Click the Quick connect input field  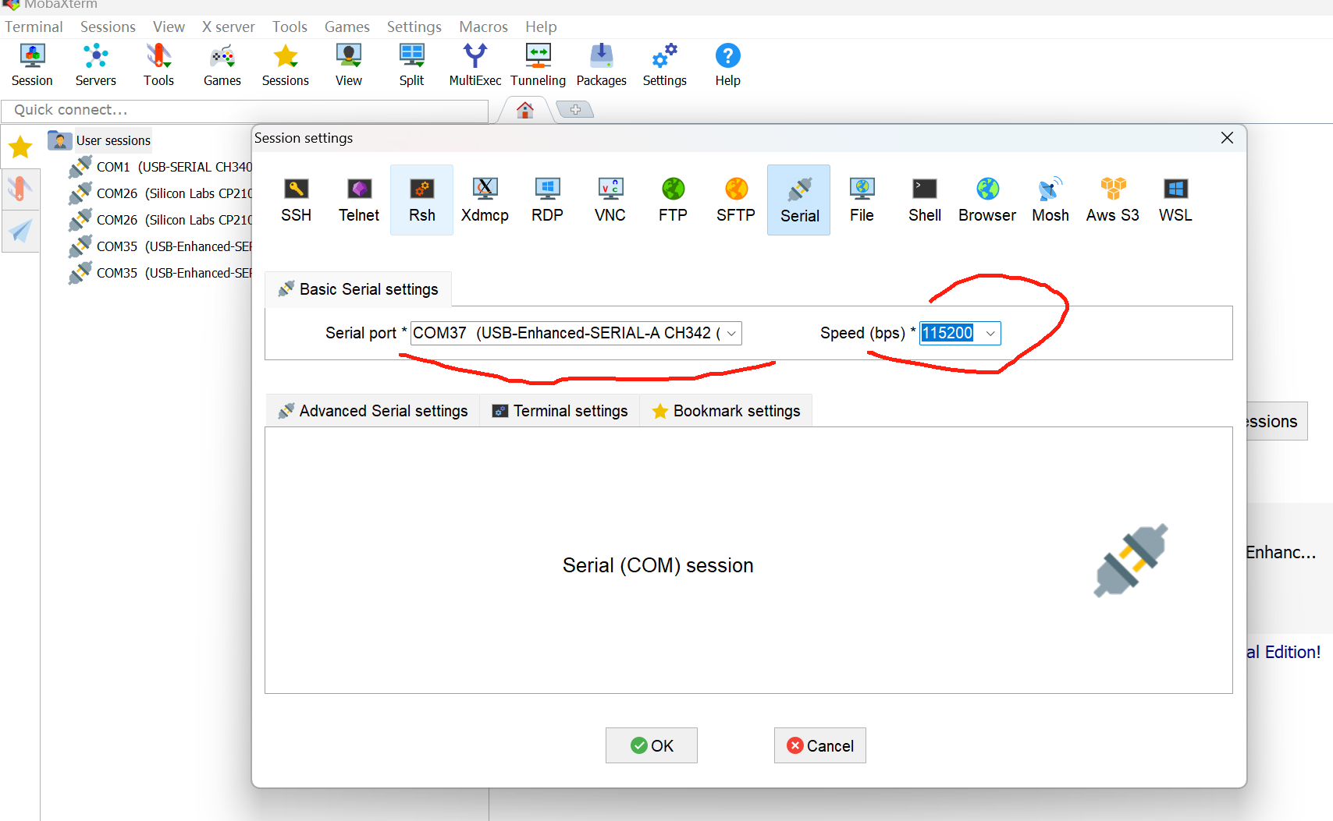tap(244, 110)
